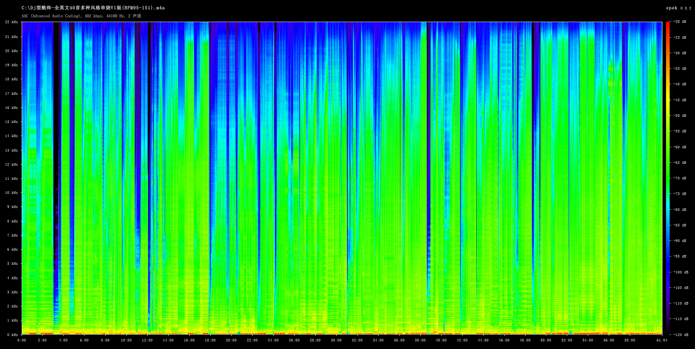Select the 40:00 time axis marker
Viewport: 695px width, 349px height.
[441, 340]
